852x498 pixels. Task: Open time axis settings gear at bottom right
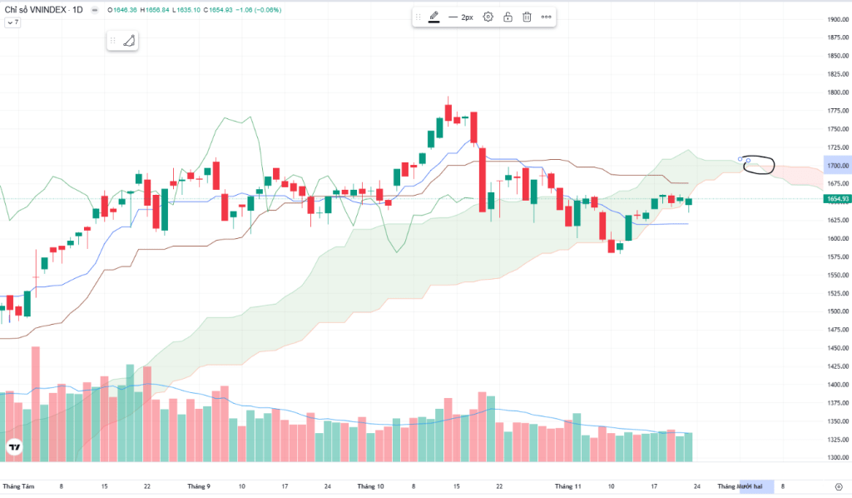[837, 486]
